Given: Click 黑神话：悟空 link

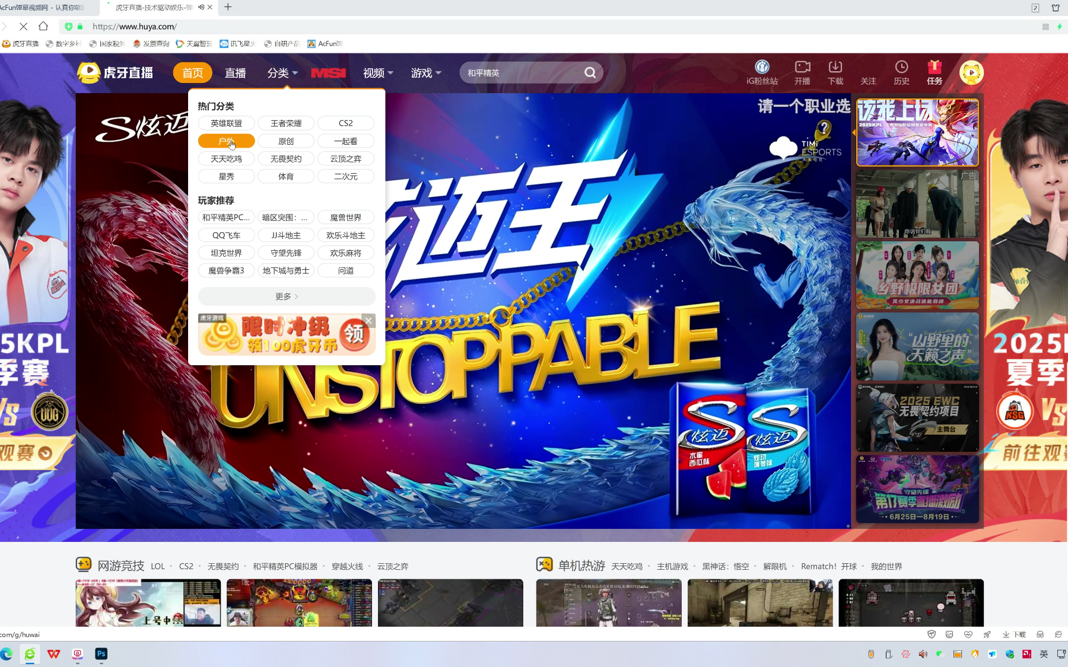Looking at the screenshot, I should 726,566.
